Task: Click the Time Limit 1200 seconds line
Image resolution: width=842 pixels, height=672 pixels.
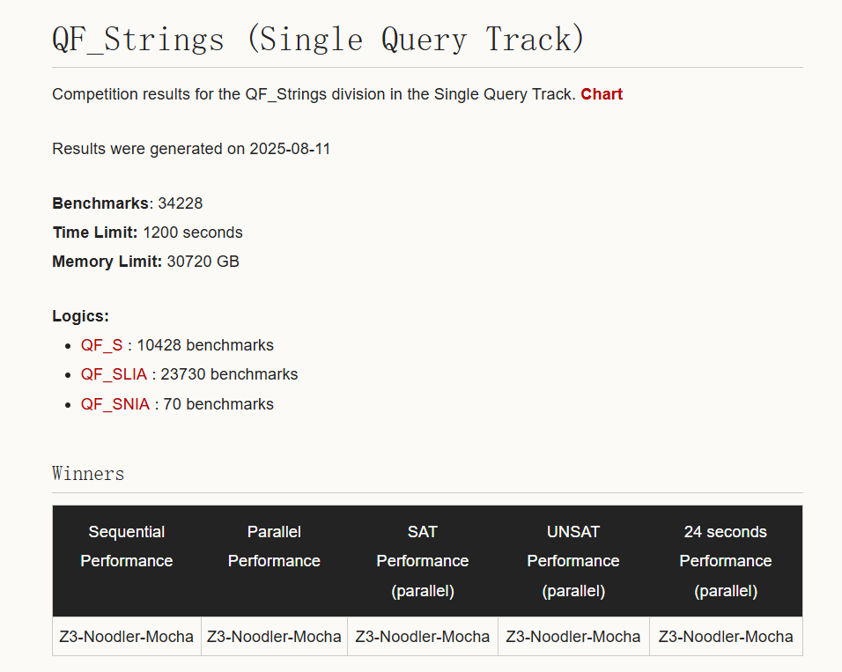Action: pos(147,233)
